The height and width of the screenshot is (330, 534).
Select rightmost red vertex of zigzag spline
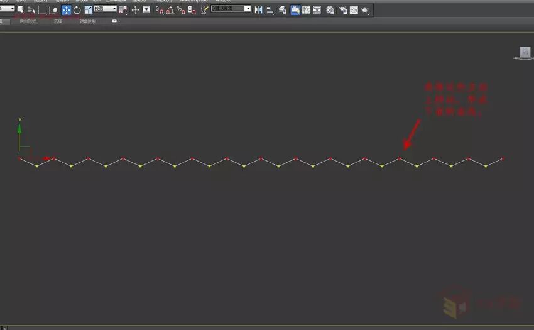(503, 158)
